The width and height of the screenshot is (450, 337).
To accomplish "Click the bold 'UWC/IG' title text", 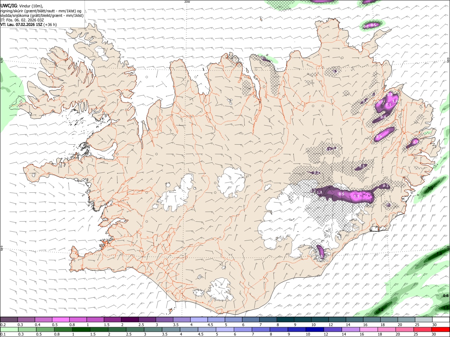I will click(8, 6).
